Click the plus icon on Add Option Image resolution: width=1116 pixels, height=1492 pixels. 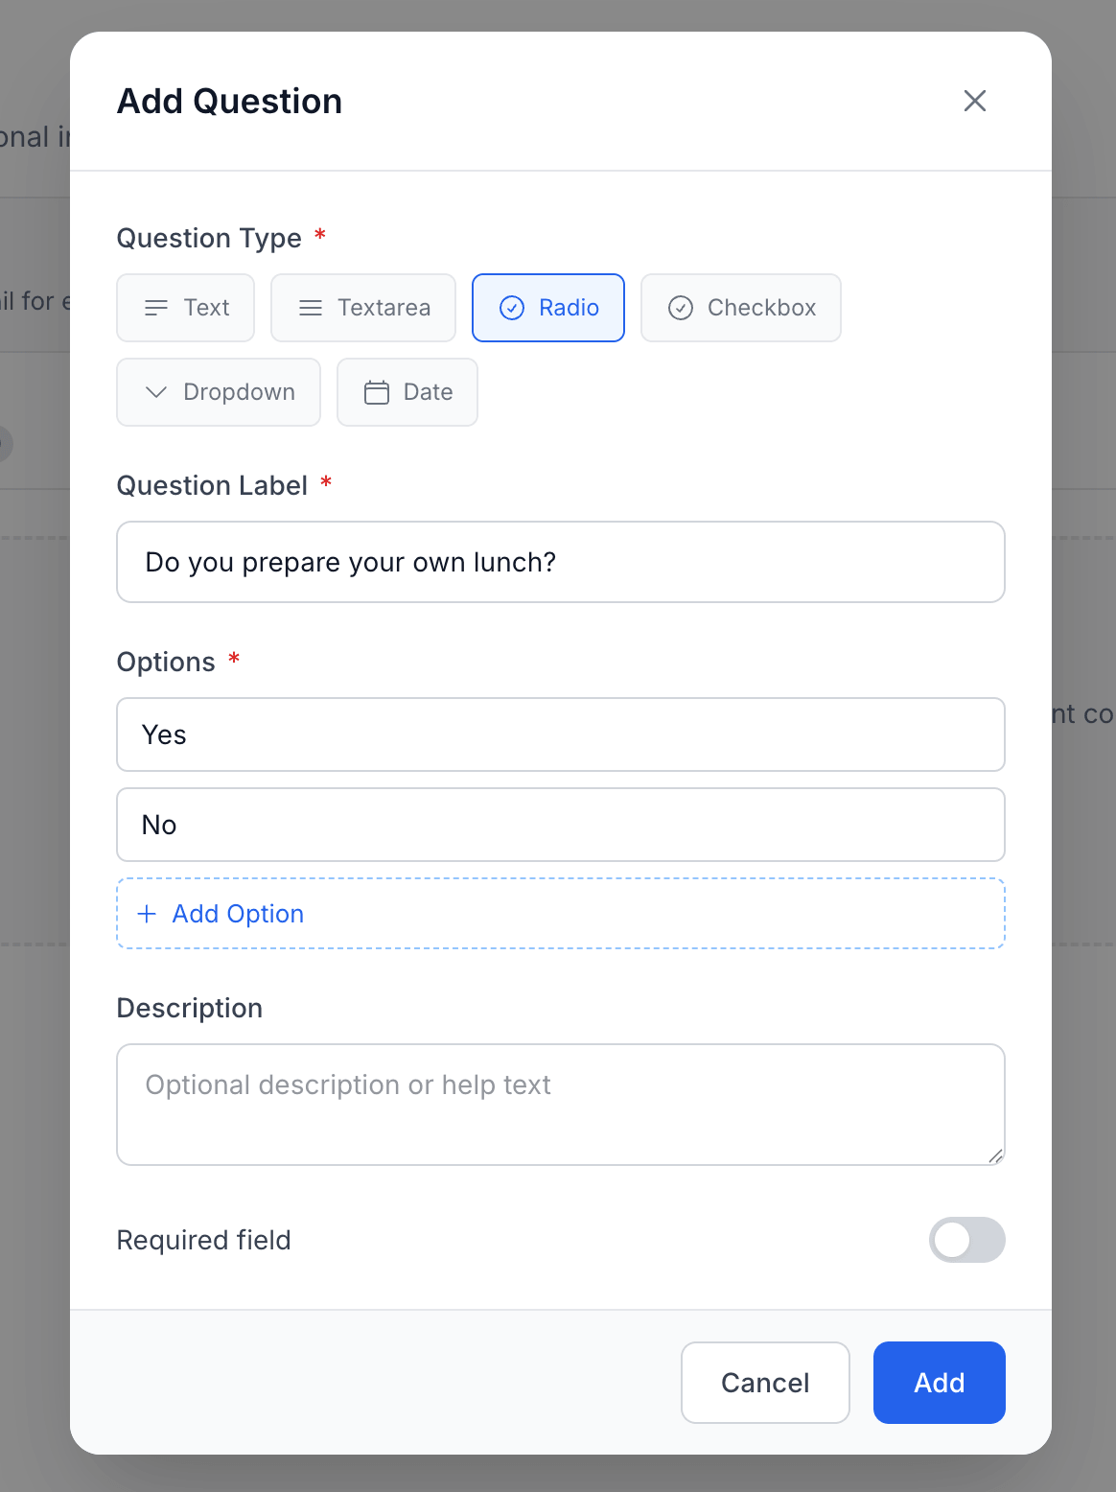147,914
